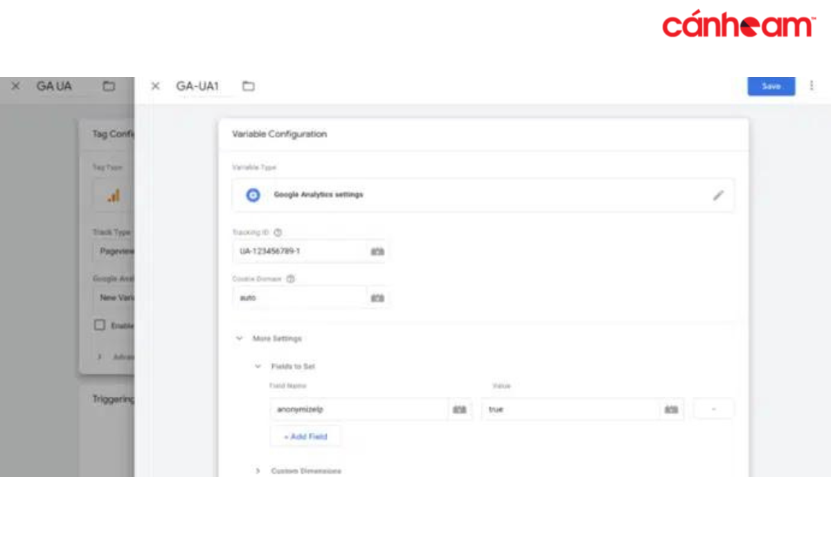The width and height of the screenshot is (831, 554).
Task: Expand the Custom Dimensions section
Action: point(258,471)
